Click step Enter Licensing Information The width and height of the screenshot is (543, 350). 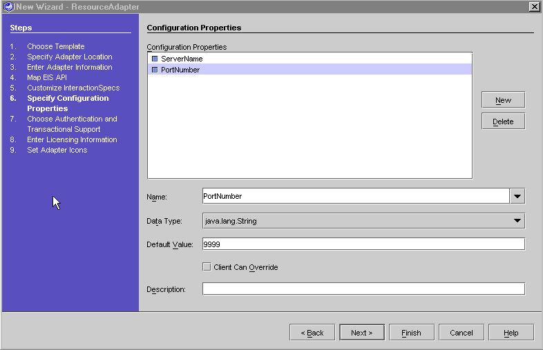(x=72, y=139)
